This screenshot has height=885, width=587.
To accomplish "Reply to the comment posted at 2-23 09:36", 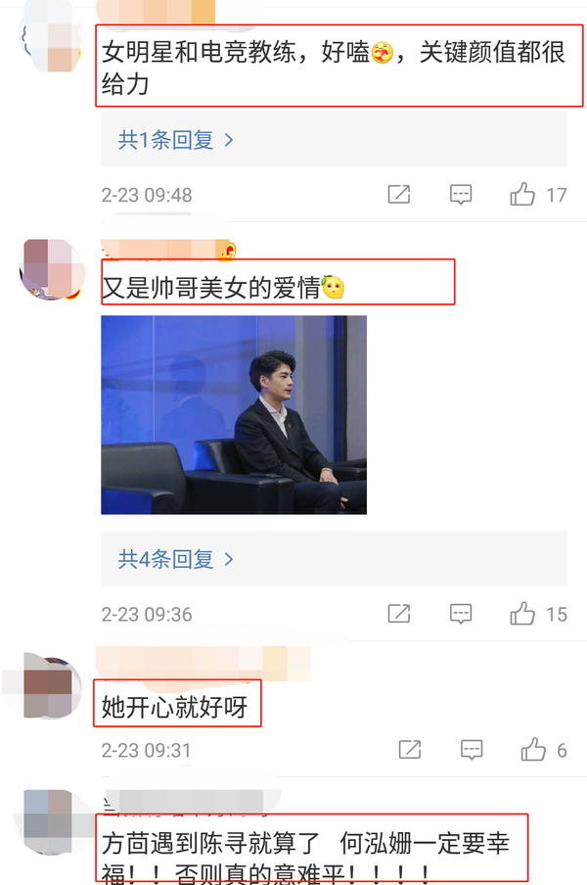I will (461, 614).
